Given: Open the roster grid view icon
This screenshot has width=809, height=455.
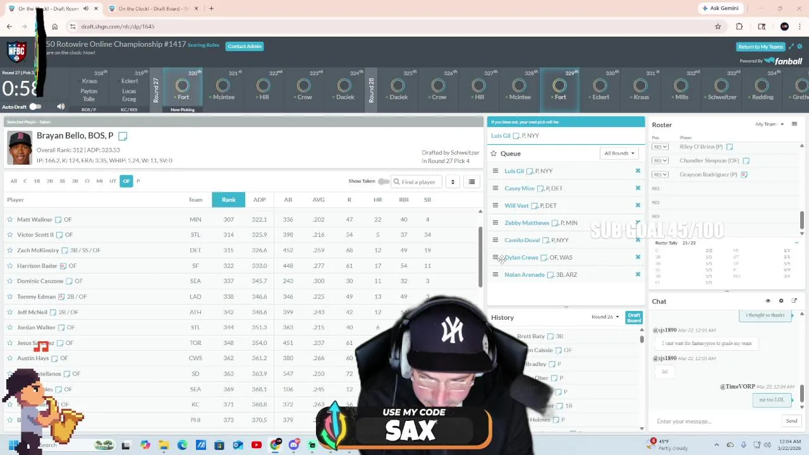Looking at the screenshot, I should 794,124.
